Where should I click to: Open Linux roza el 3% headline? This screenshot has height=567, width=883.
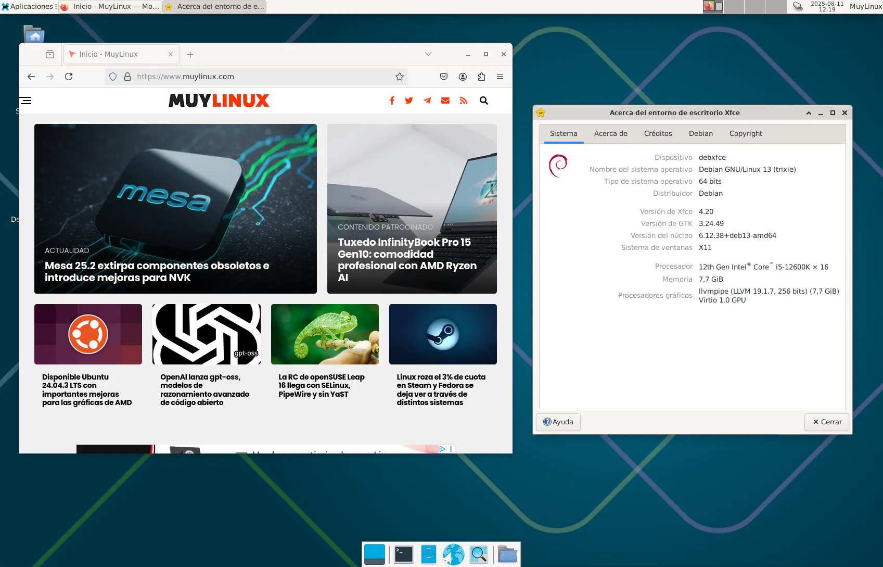coord(441,389)
